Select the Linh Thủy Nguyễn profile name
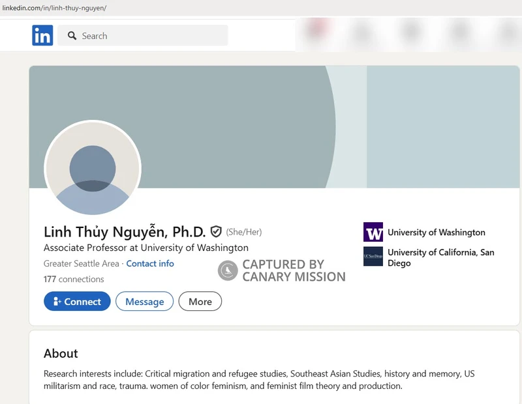The height and width of the screenshot is (404, 522). click(x=124, y=231)
